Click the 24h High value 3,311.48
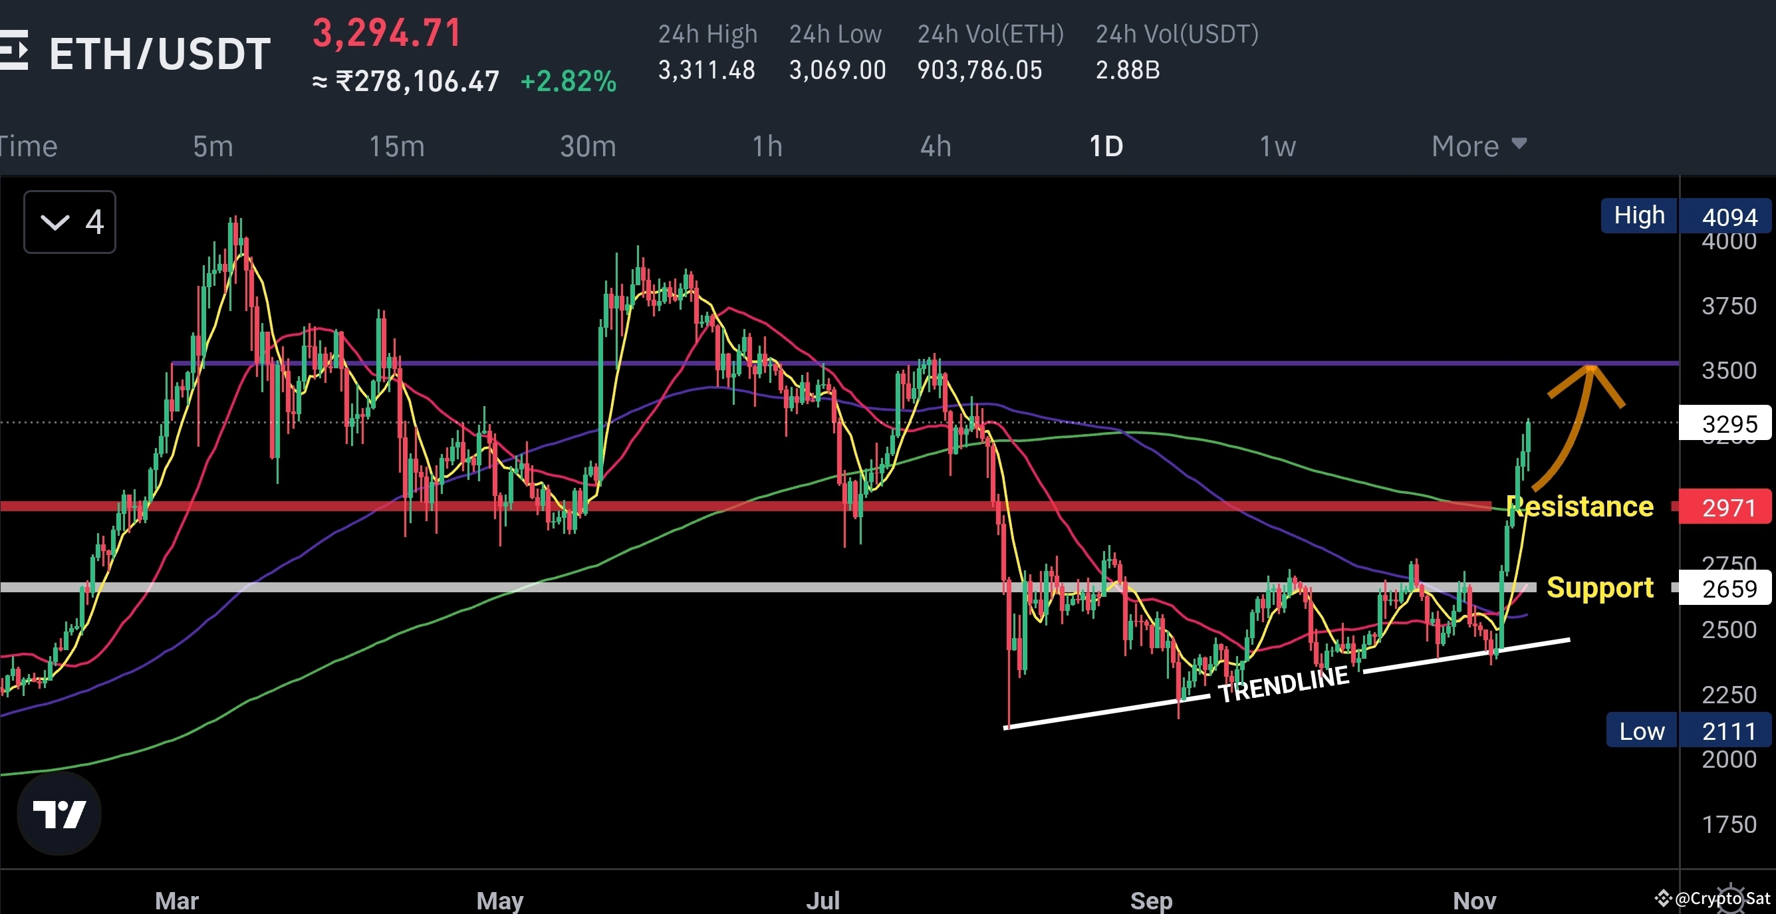 click(706, 70)
